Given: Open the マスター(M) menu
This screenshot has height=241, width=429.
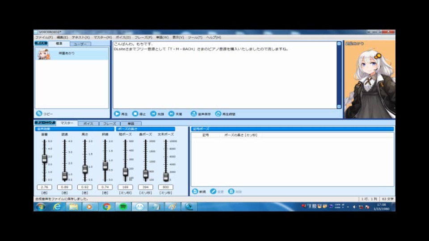Looking at the screenshot, I should click(x=103, y=37).
